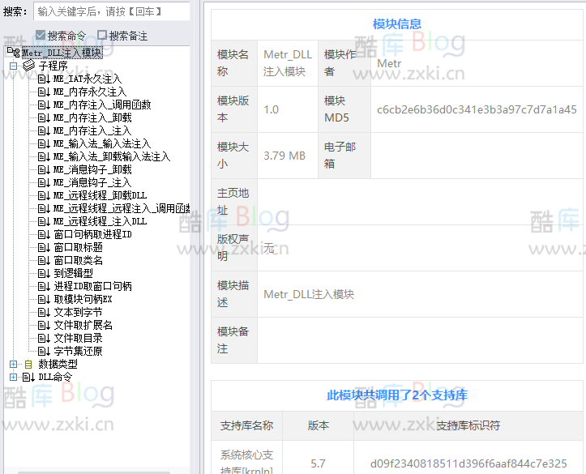Click the module size 3.79 MB
This screenshot has width=586, height=474.
coord(284,156)
